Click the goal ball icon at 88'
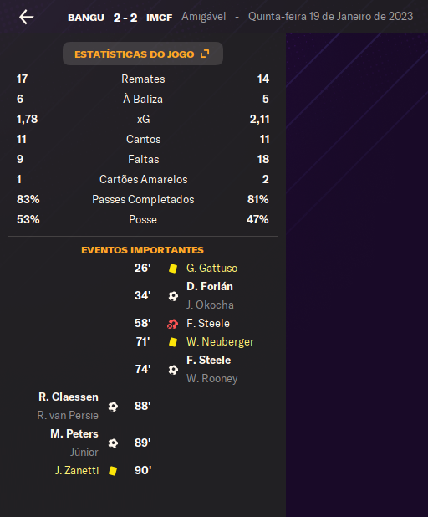428x517 pixels. (x=113, y=407)
